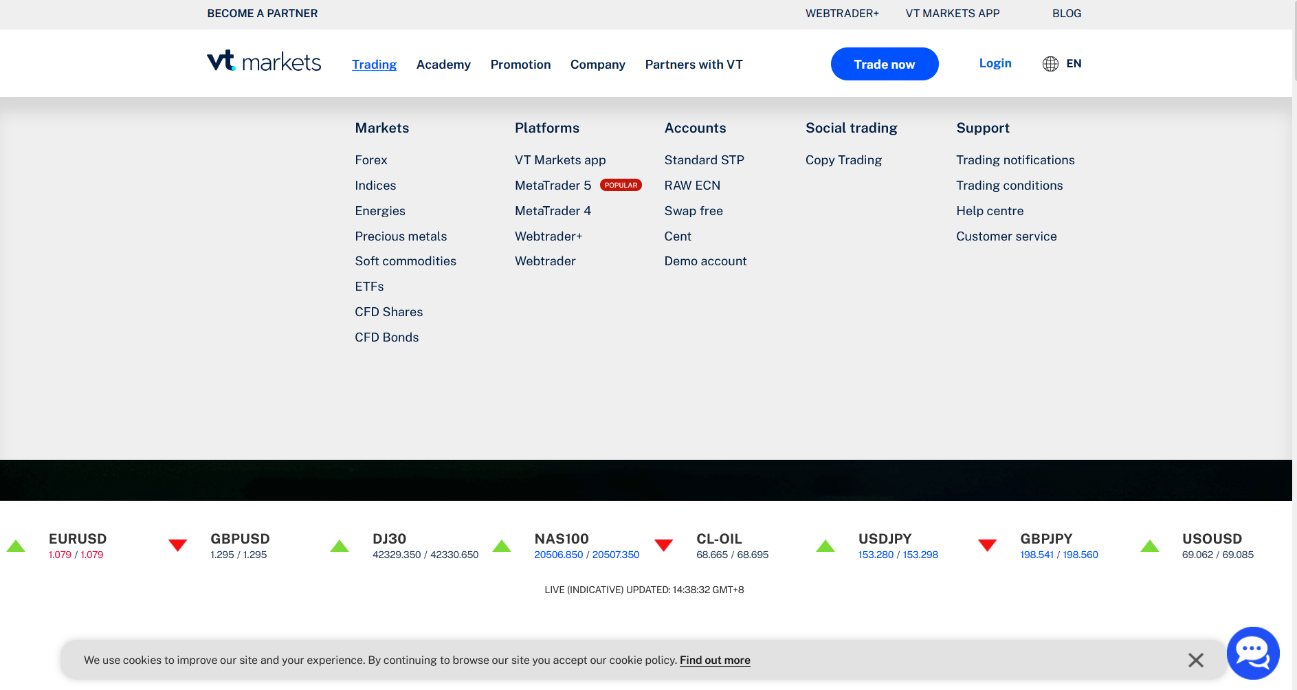Click the Login link
This screenshot has height=690, width=1297.
(x=995, y=63)
